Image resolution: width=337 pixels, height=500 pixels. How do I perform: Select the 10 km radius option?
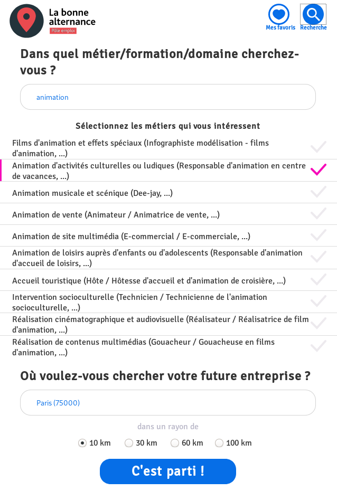(82, 443)
